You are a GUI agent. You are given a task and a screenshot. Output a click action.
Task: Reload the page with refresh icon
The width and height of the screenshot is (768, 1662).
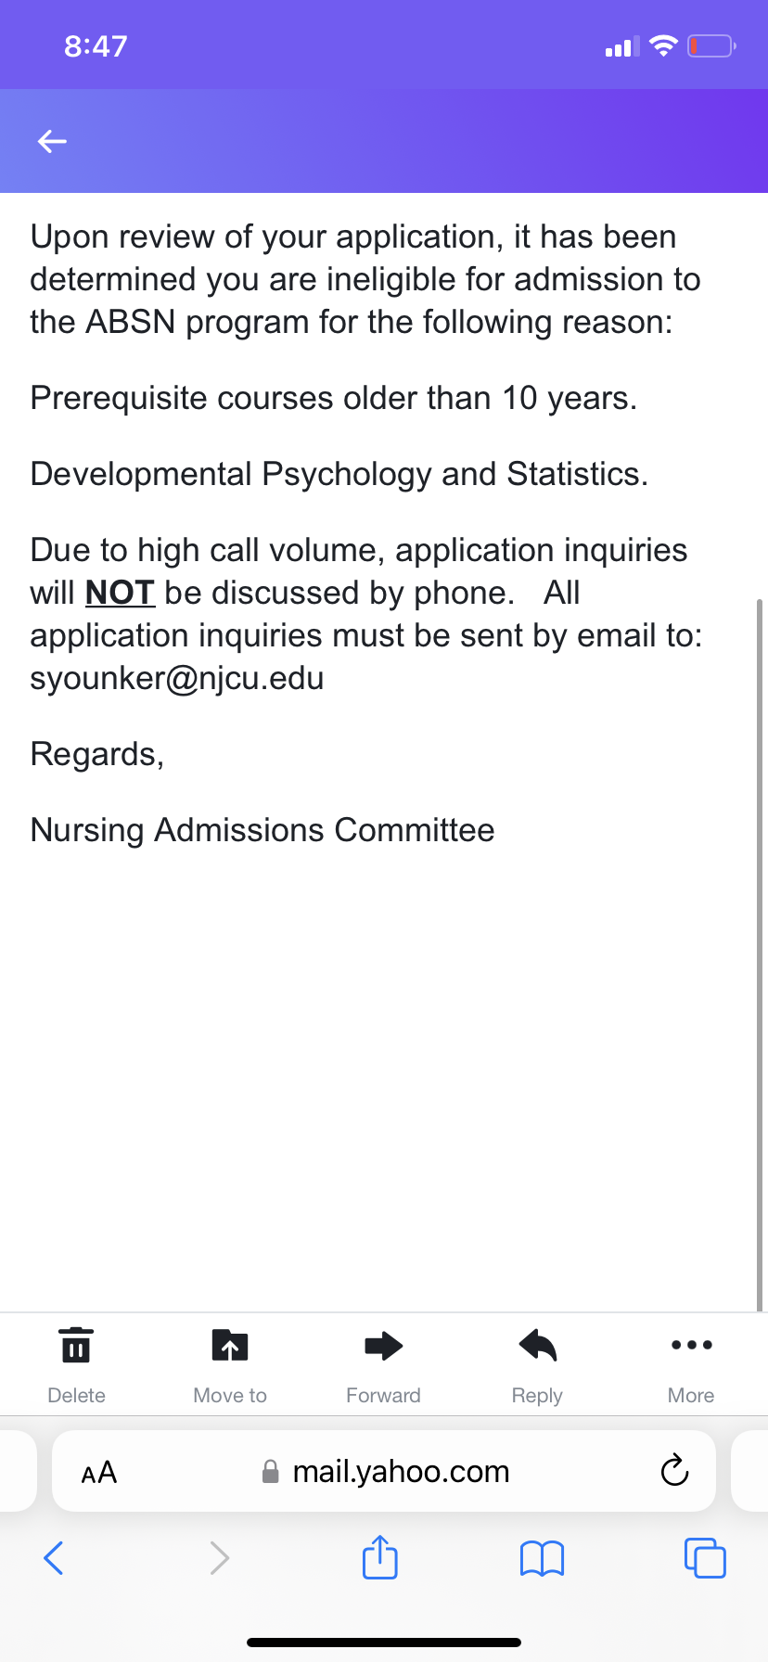[x=674, y=1470]
